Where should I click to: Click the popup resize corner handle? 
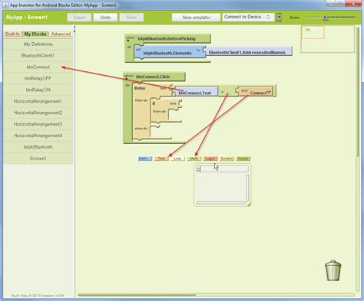pos(249,204)
